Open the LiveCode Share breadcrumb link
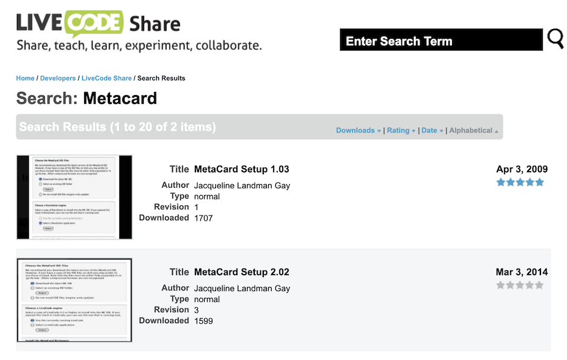Image resolution: width=567 pixels, height=360 pixels. (x=107, y=78)
